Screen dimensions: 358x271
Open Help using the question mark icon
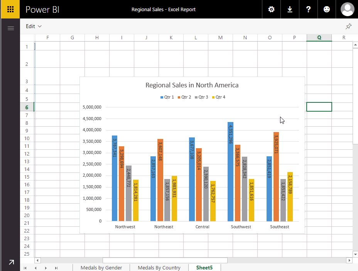point(308,9)
